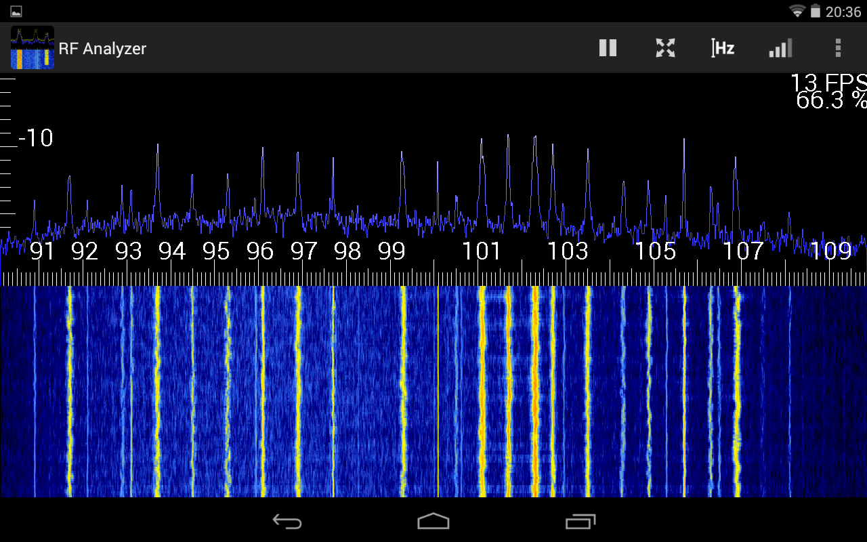Image resolution: width=867 pixels, height=542 pixels.
Task: Tap the battery status icon
Action: pos(815,11)
